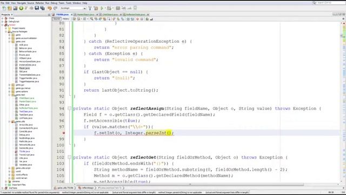Click the Clean and Build icon
346x195 pixels.
96,8
